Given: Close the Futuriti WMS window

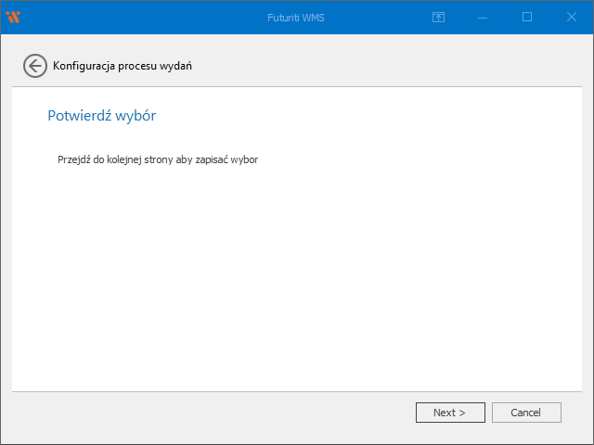Looking at the screenshot, I should (x=571, y=17).
